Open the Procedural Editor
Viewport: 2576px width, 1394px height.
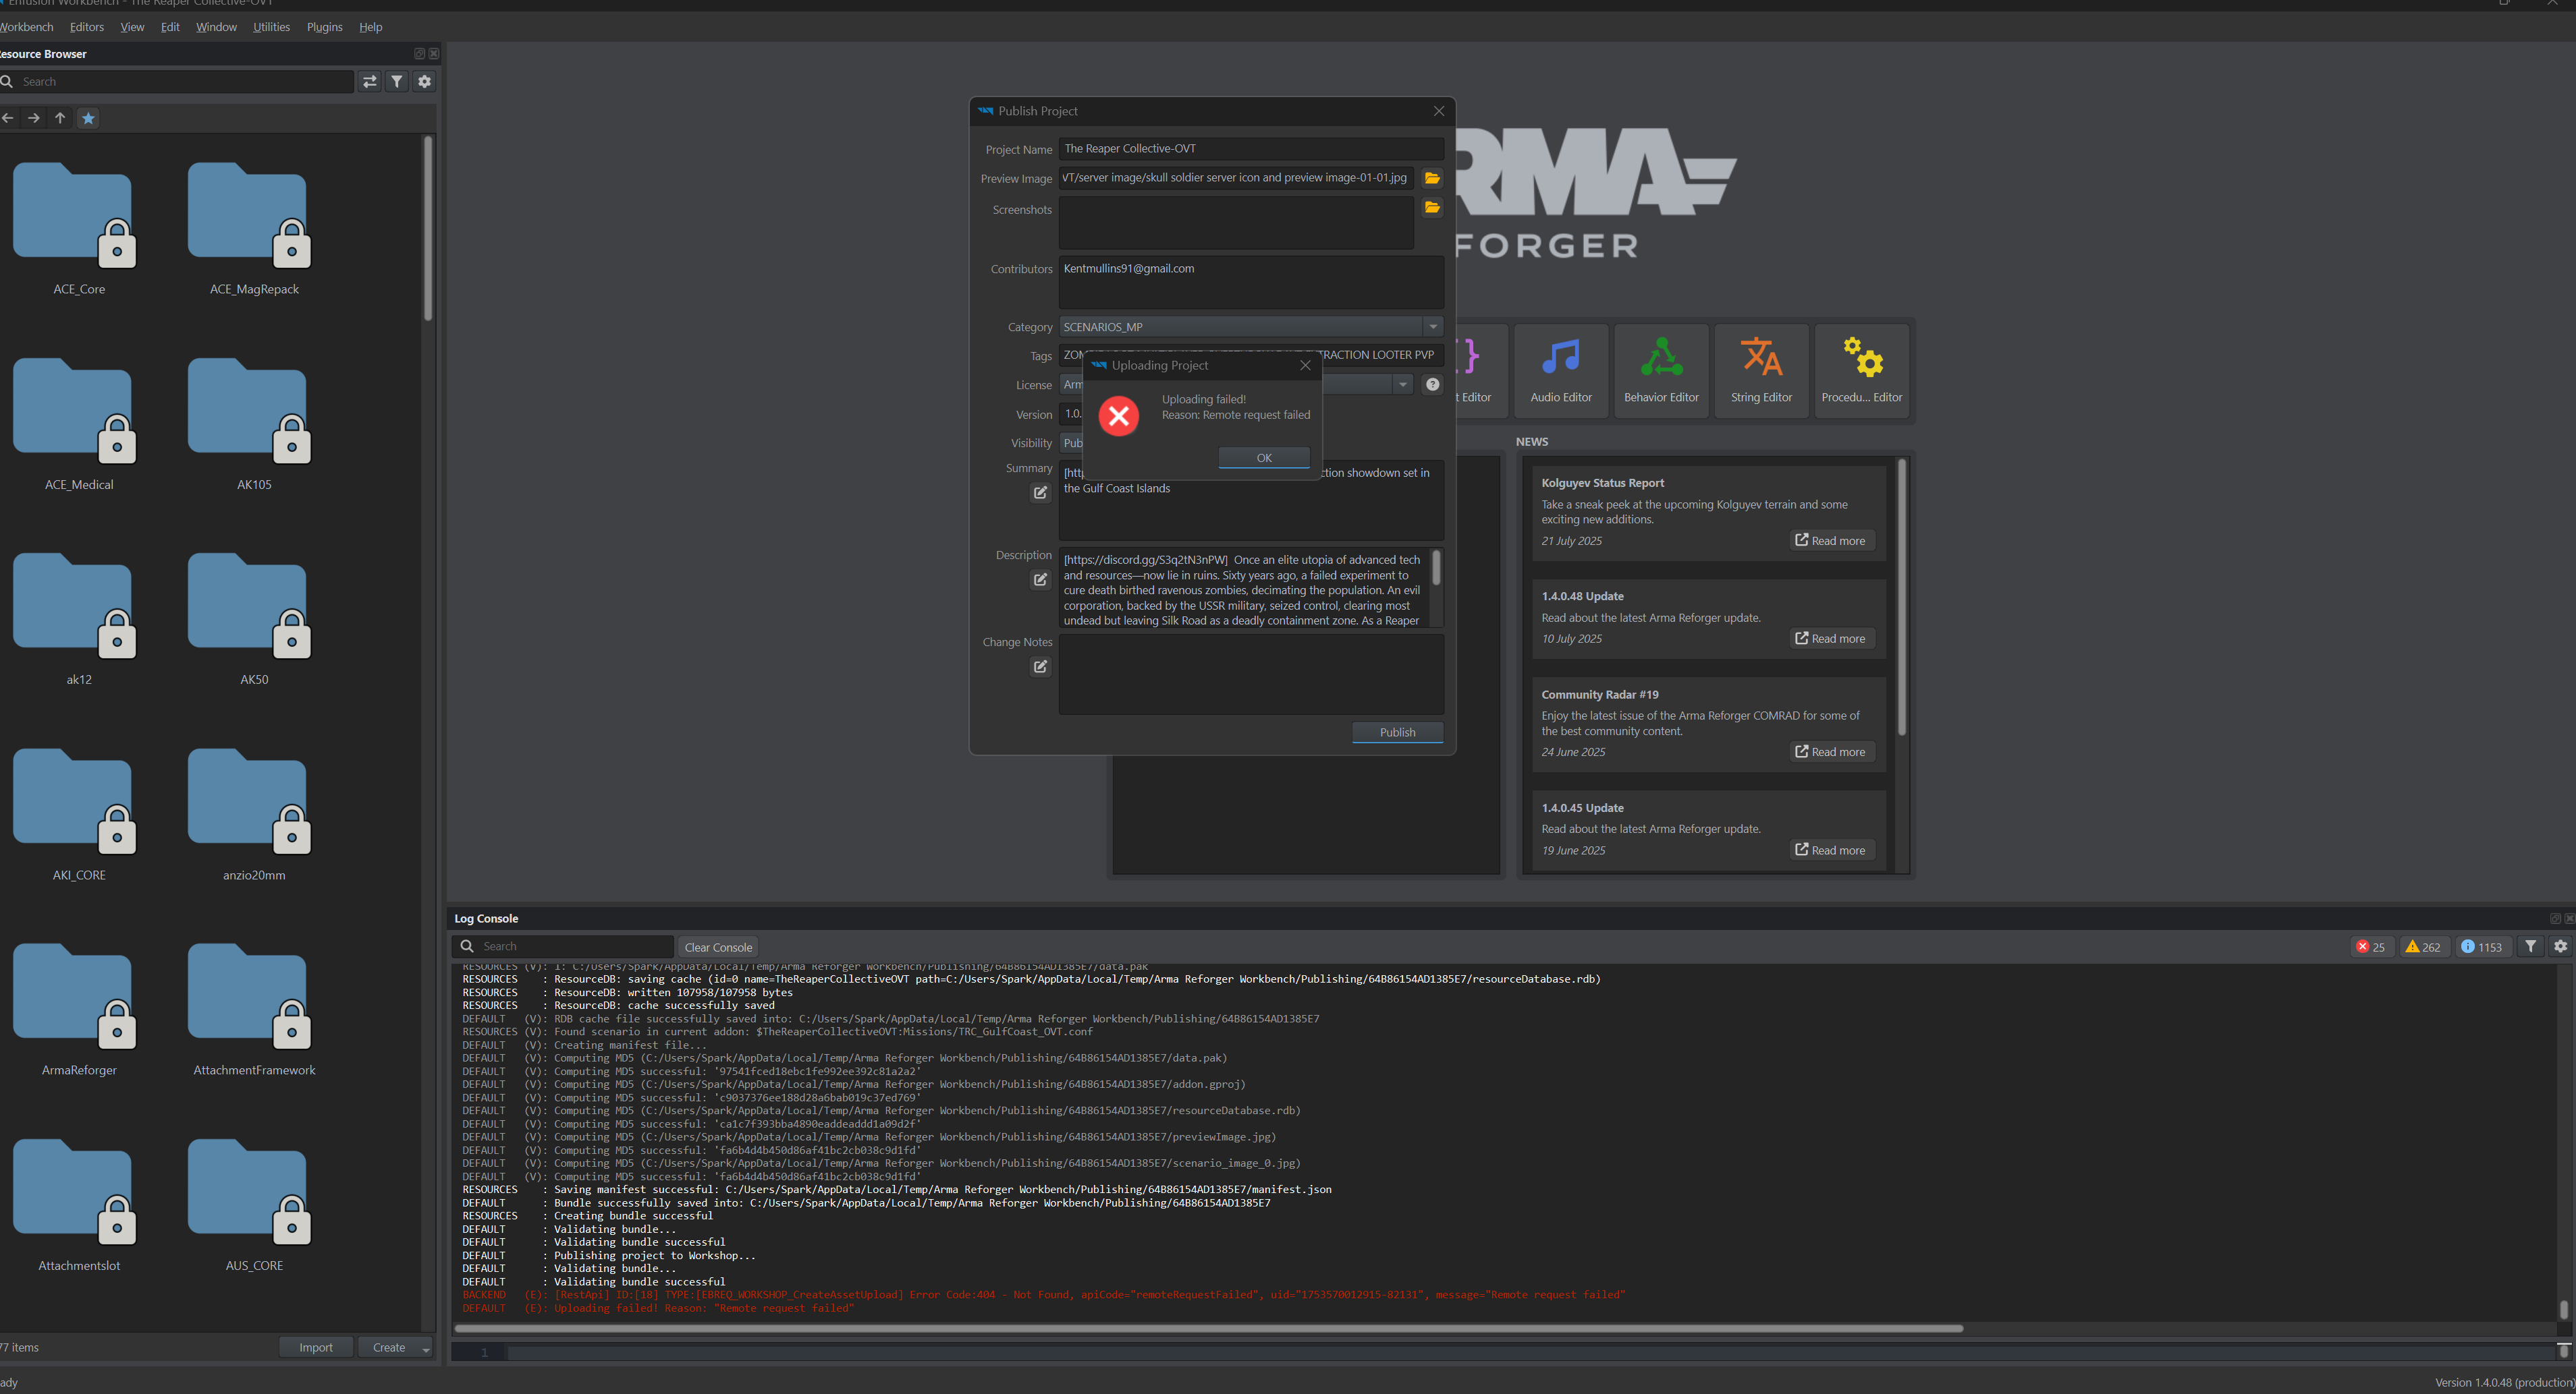1861,370
